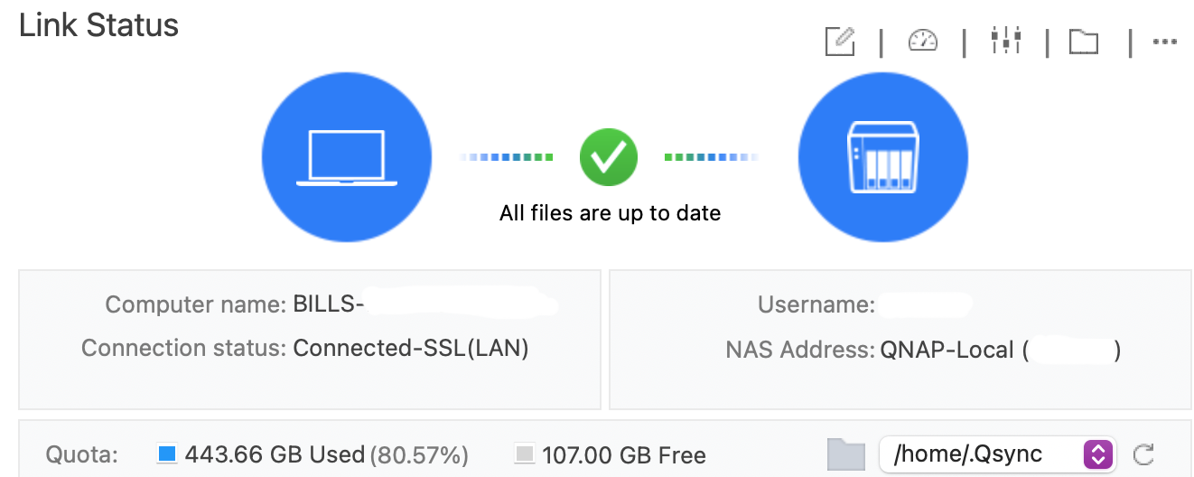
Task: Click the blue Used space color swatch
Action: (x=166, y=454)
